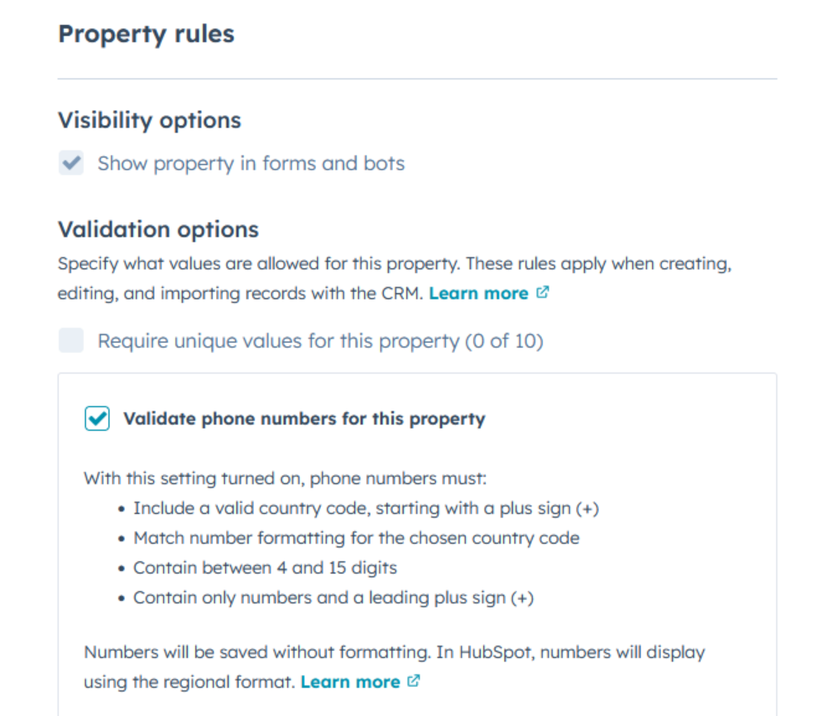
Task: Click 'Validate phone numbers for this property' label
Action: pos(304,419)
